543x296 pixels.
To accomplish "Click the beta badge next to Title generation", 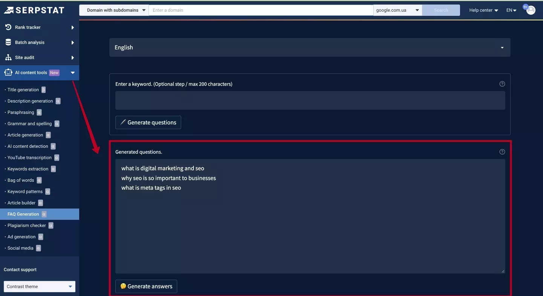I will 43,90.
